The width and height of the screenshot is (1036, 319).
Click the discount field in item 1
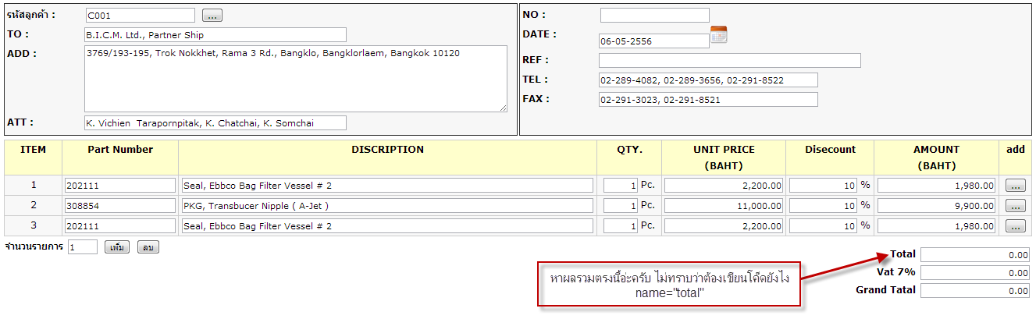click(x=823, y=186)
